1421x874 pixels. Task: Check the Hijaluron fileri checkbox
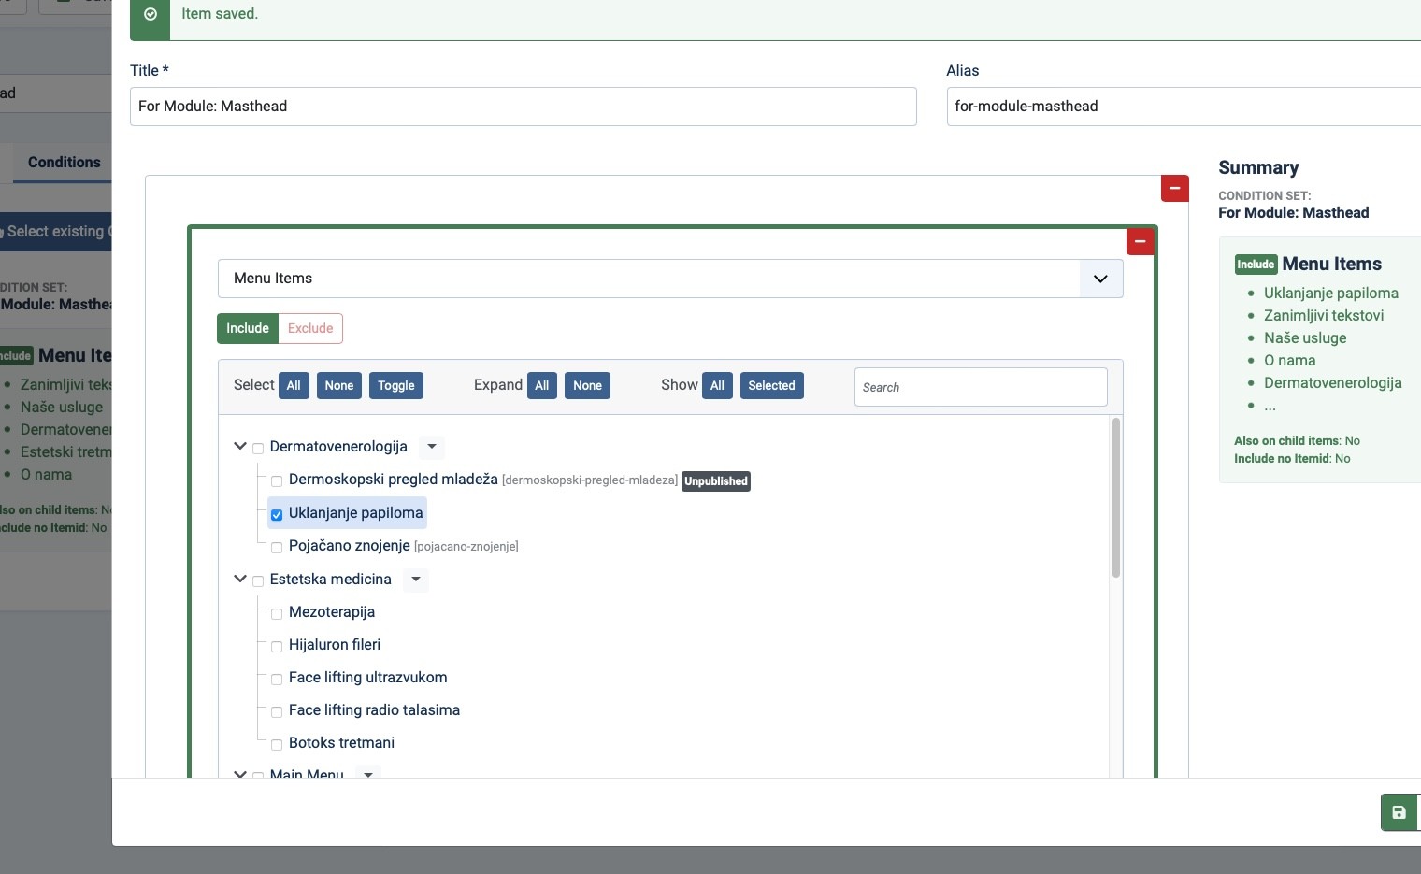click(277, 646)
